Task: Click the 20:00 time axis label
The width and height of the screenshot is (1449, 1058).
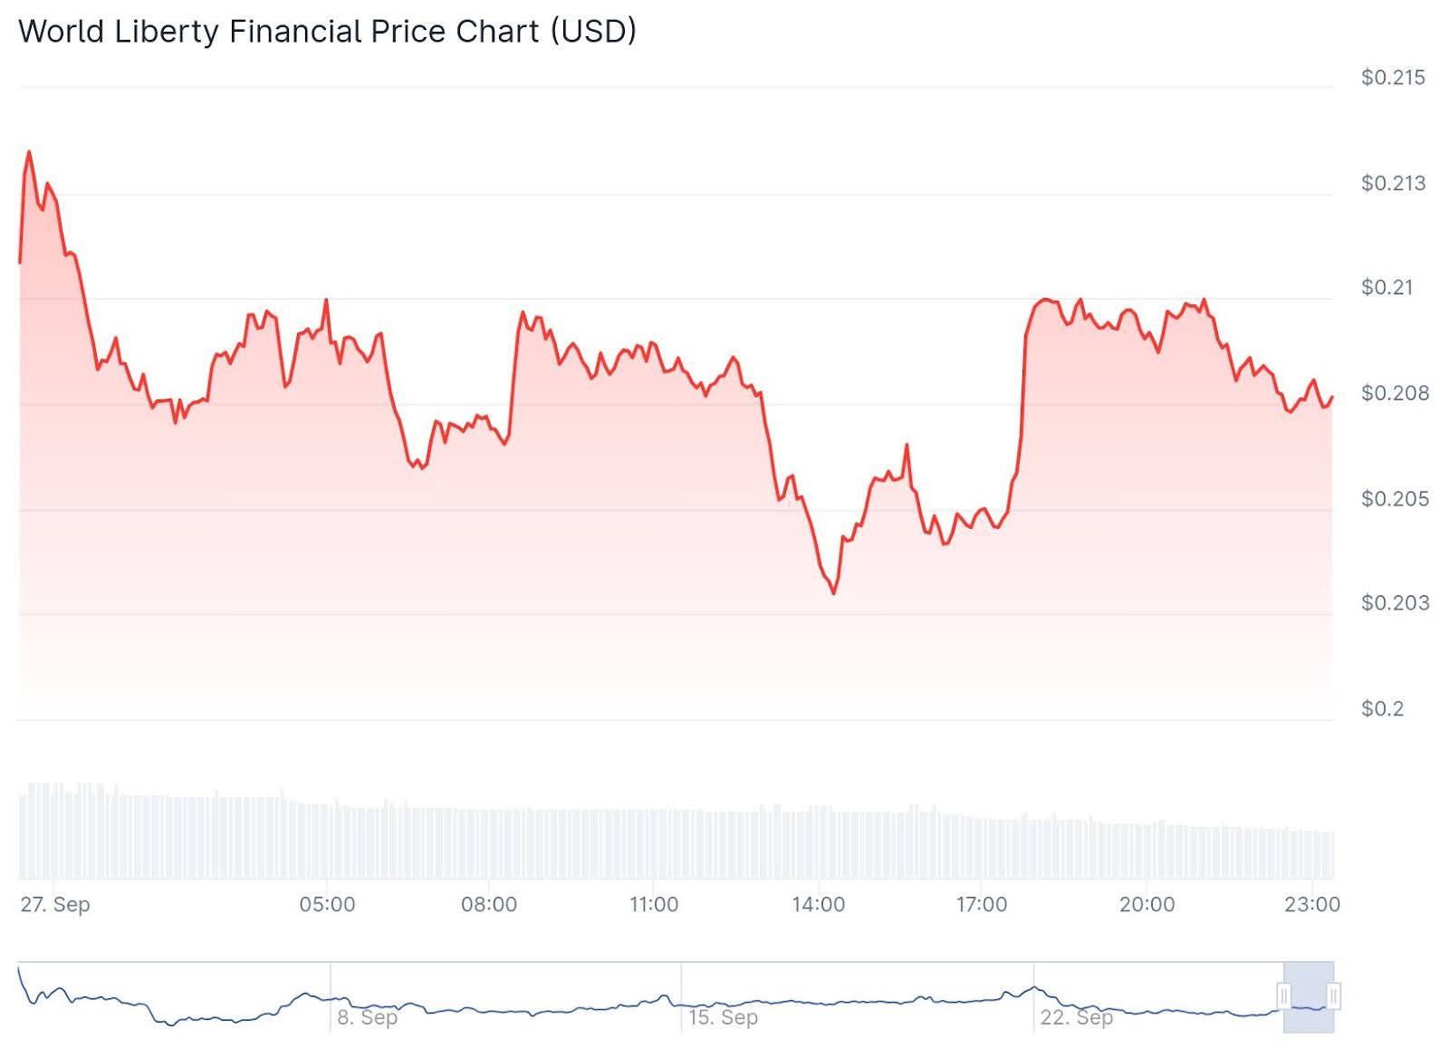Action: pos(1147,904)
